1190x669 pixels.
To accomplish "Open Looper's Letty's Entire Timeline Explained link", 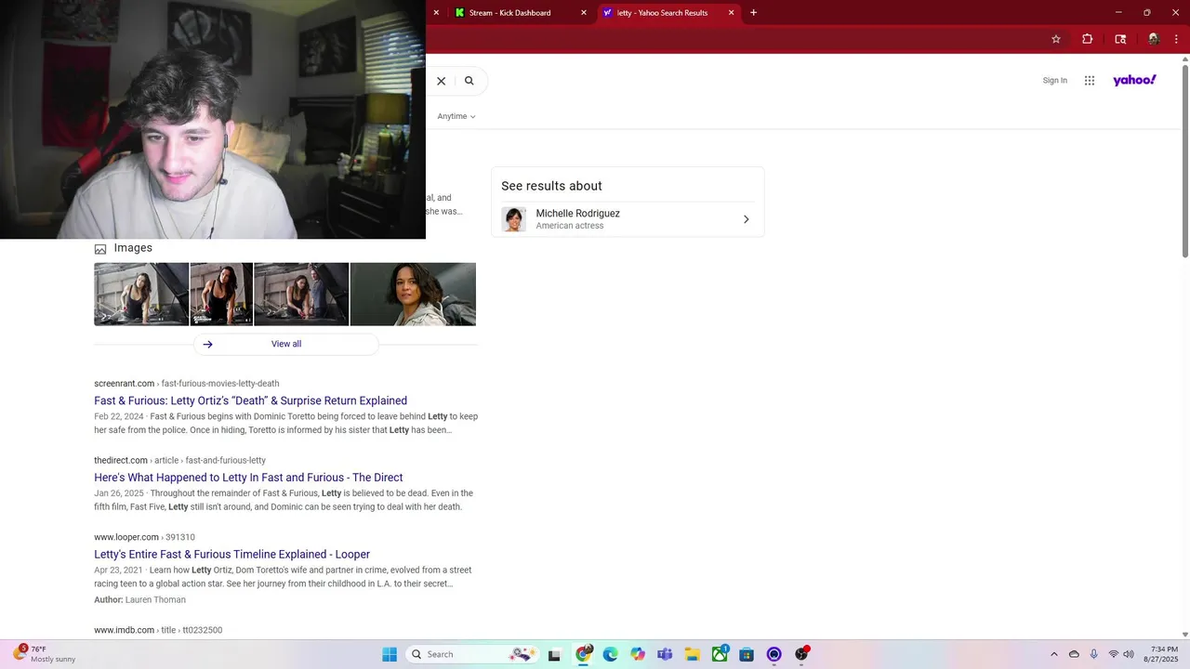I will [231, 555].
